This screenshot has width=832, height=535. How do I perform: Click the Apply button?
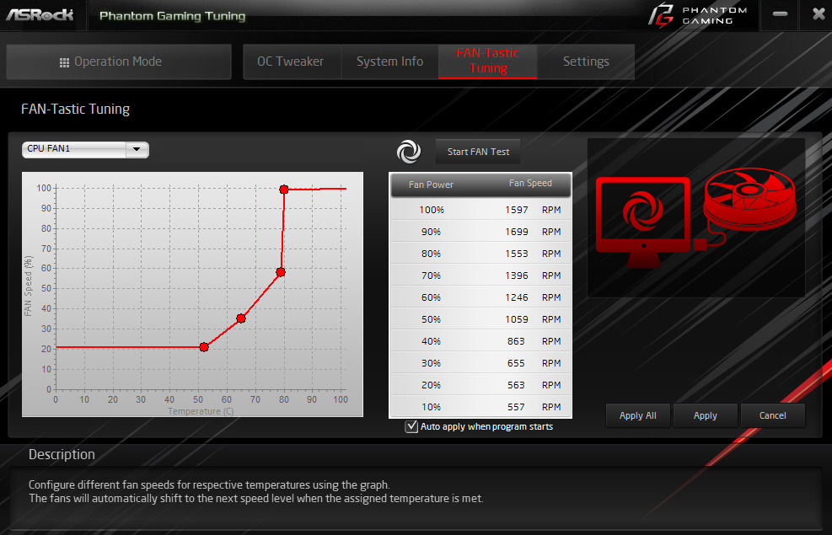(x=706, y=415)
